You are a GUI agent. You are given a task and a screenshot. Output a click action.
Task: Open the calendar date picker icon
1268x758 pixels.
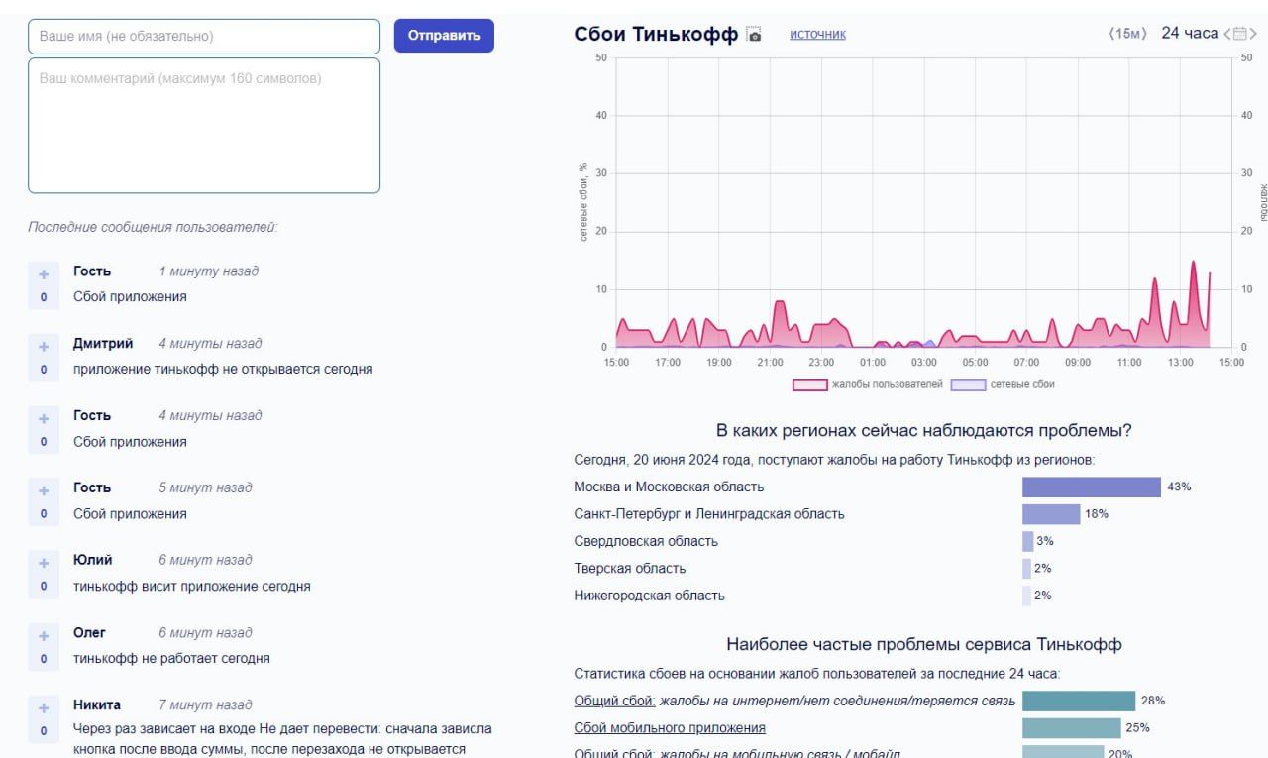[1239, 34]
